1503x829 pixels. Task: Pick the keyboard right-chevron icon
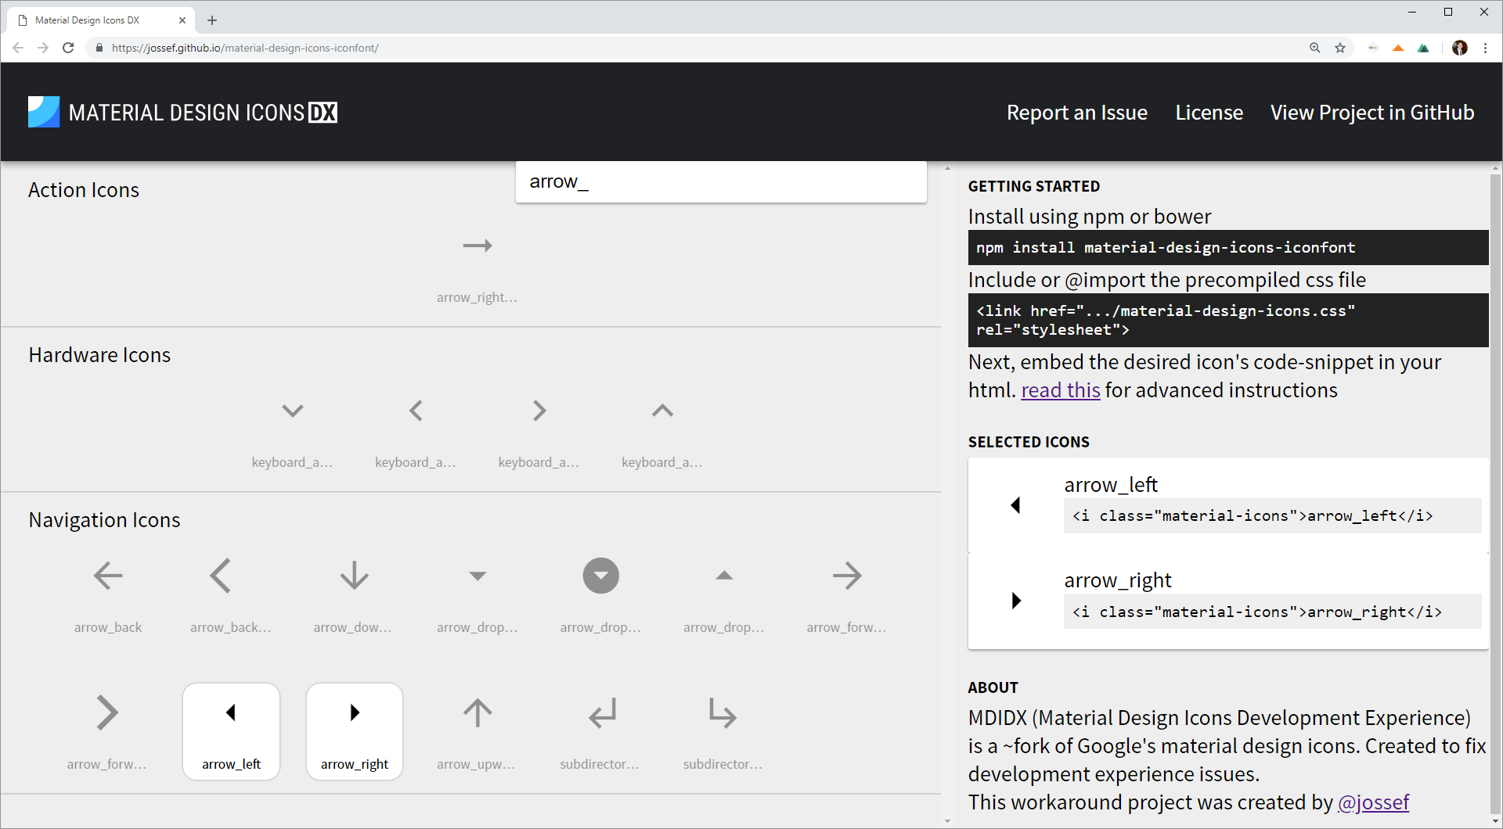click(539, 411)
